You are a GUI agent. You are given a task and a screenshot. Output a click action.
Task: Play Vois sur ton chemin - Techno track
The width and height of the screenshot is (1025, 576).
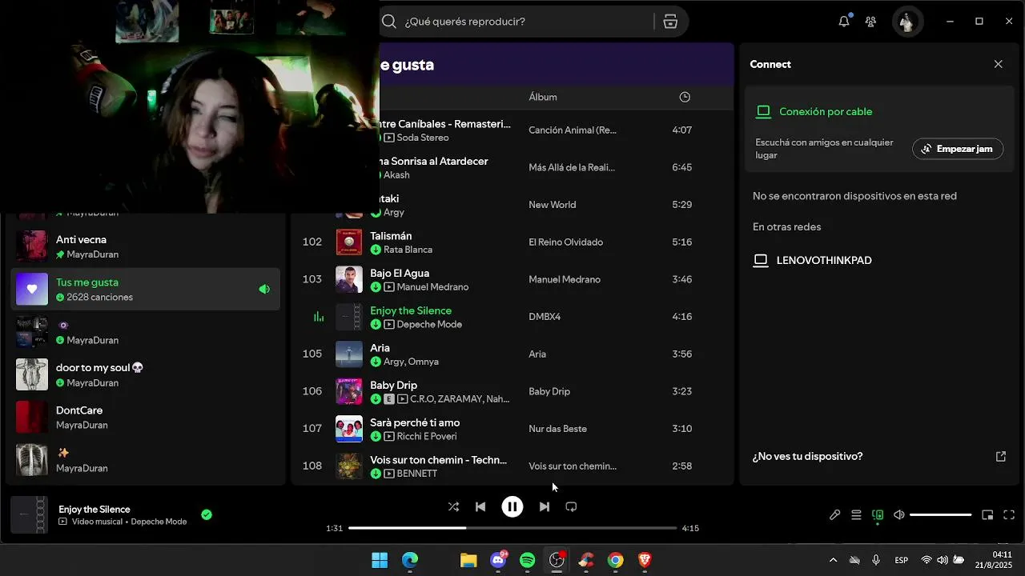click(512, 466)
